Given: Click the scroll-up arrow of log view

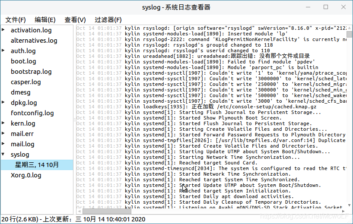Looking at the screenshot, I should tap(350, 28).
